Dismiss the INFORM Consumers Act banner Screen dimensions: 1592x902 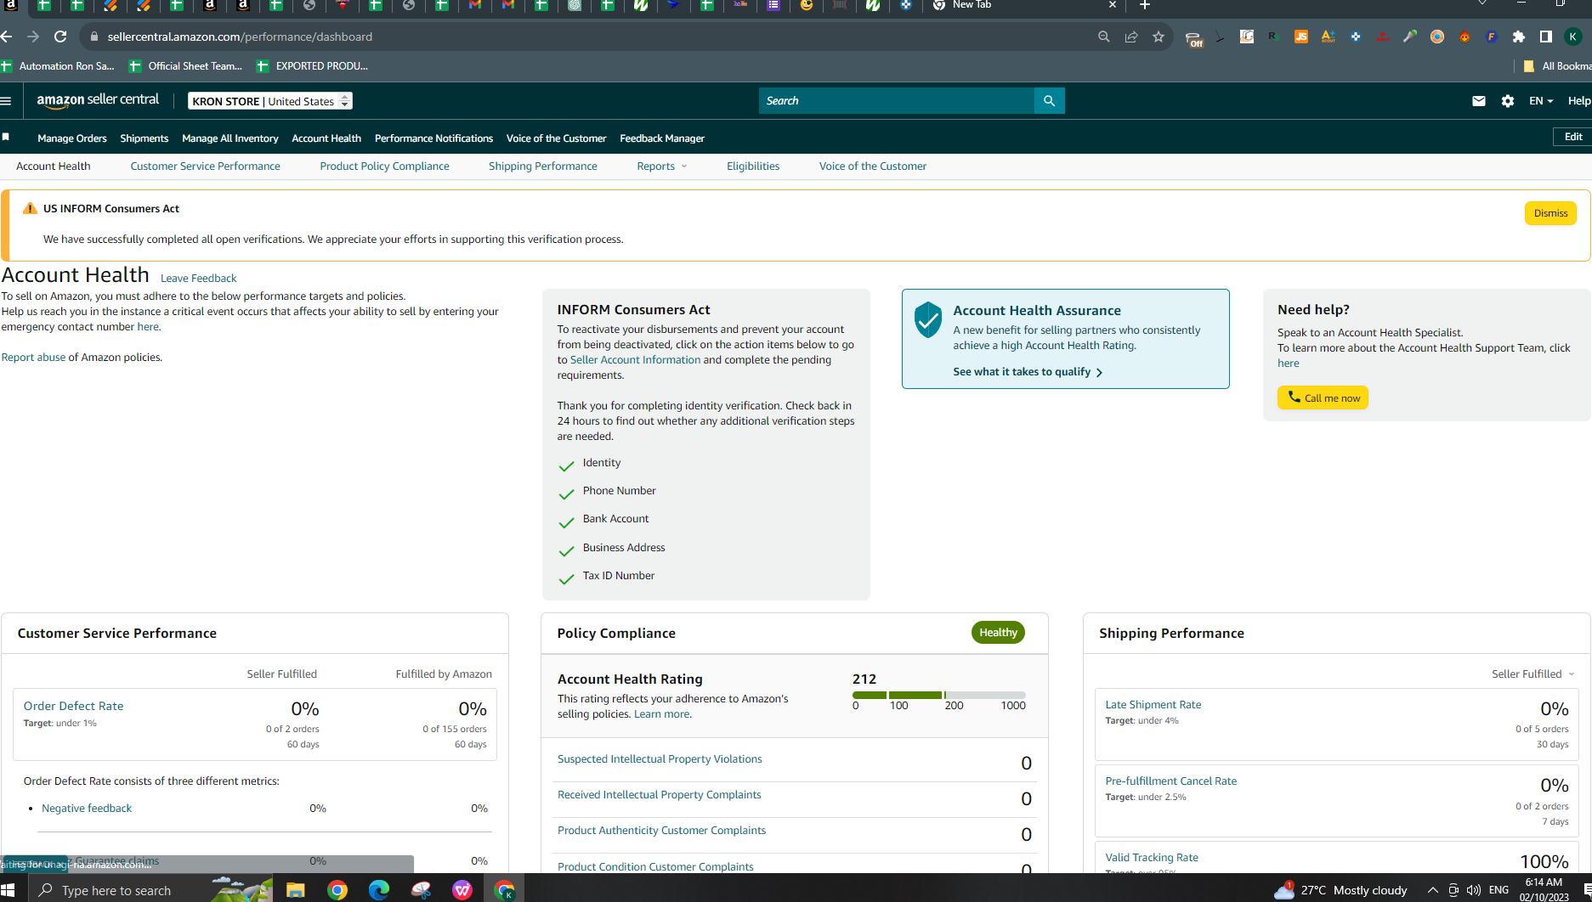tap(1550, 213)
